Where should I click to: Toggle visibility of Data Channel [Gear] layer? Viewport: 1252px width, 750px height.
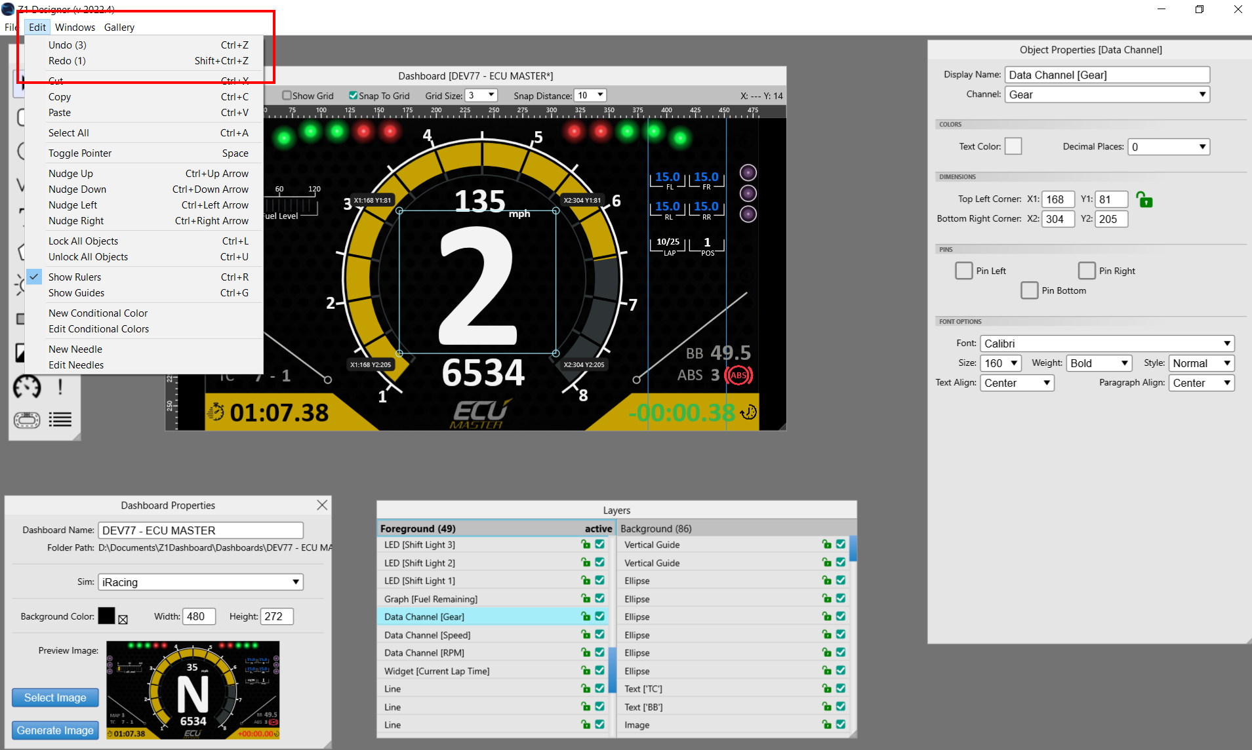(599, 616)
